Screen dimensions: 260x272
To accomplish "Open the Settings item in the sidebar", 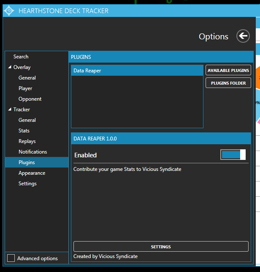I will (x=27, y=184).
